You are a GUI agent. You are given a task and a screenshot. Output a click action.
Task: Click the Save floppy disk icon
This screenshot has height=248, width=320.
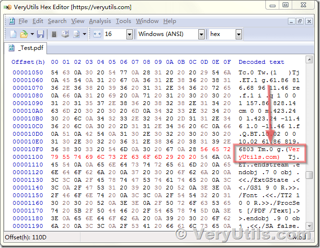pos(40,34)
